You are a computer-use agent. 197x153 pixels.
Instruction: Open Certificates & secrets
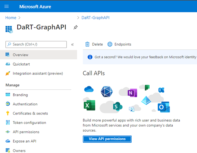coord(30,113)
